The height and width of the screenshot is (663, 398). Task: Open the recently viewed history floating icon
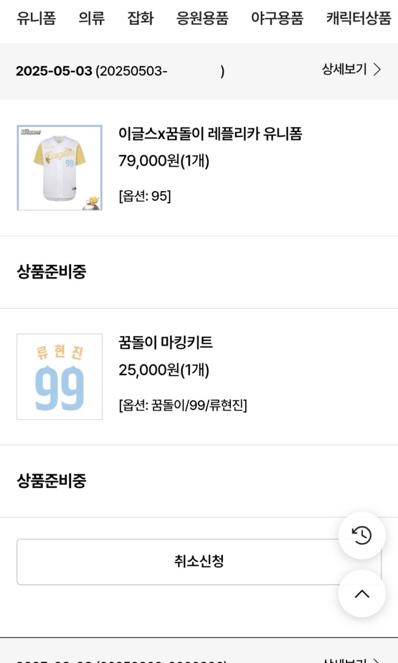point(362,536)
